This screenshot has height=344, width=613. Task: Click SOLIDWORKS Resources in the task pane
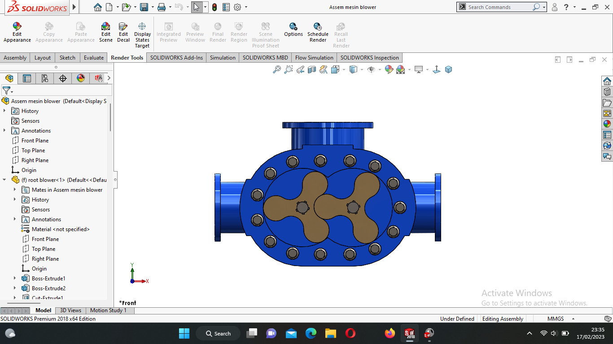coord(607,81)
